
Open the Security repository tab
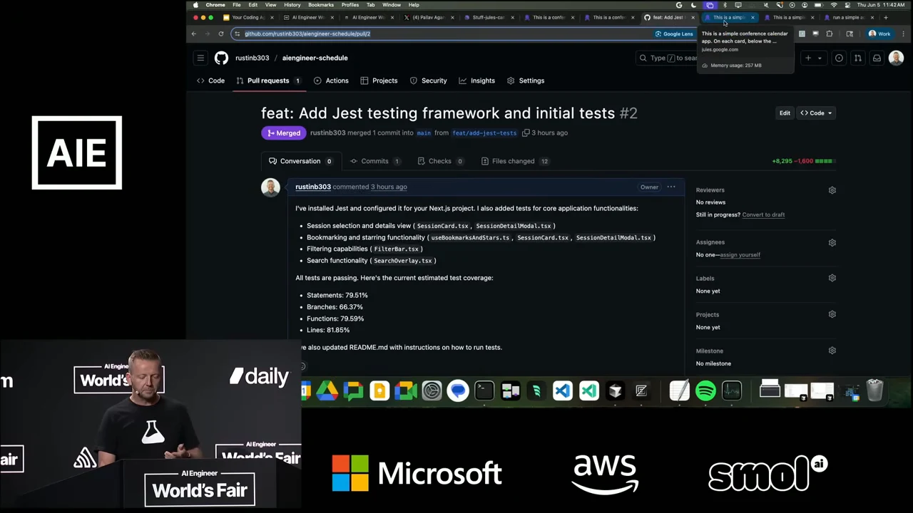[428, 81]
